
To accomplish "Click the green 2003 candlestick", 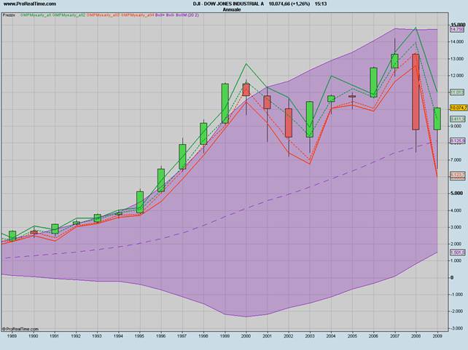I will pos(310,119).
